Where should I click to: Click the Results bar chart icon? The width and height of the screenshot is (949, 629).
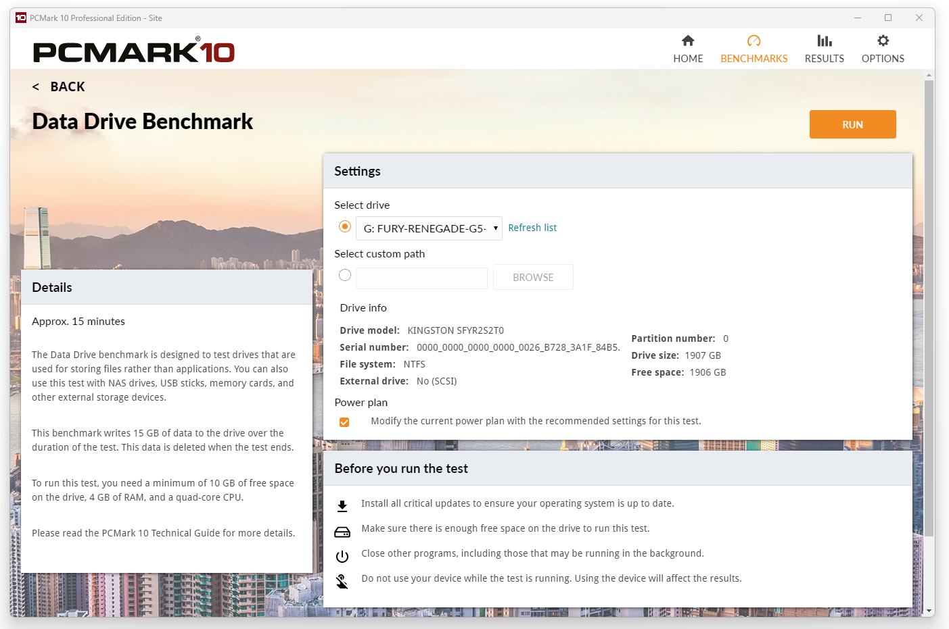[x=824, y=41]
